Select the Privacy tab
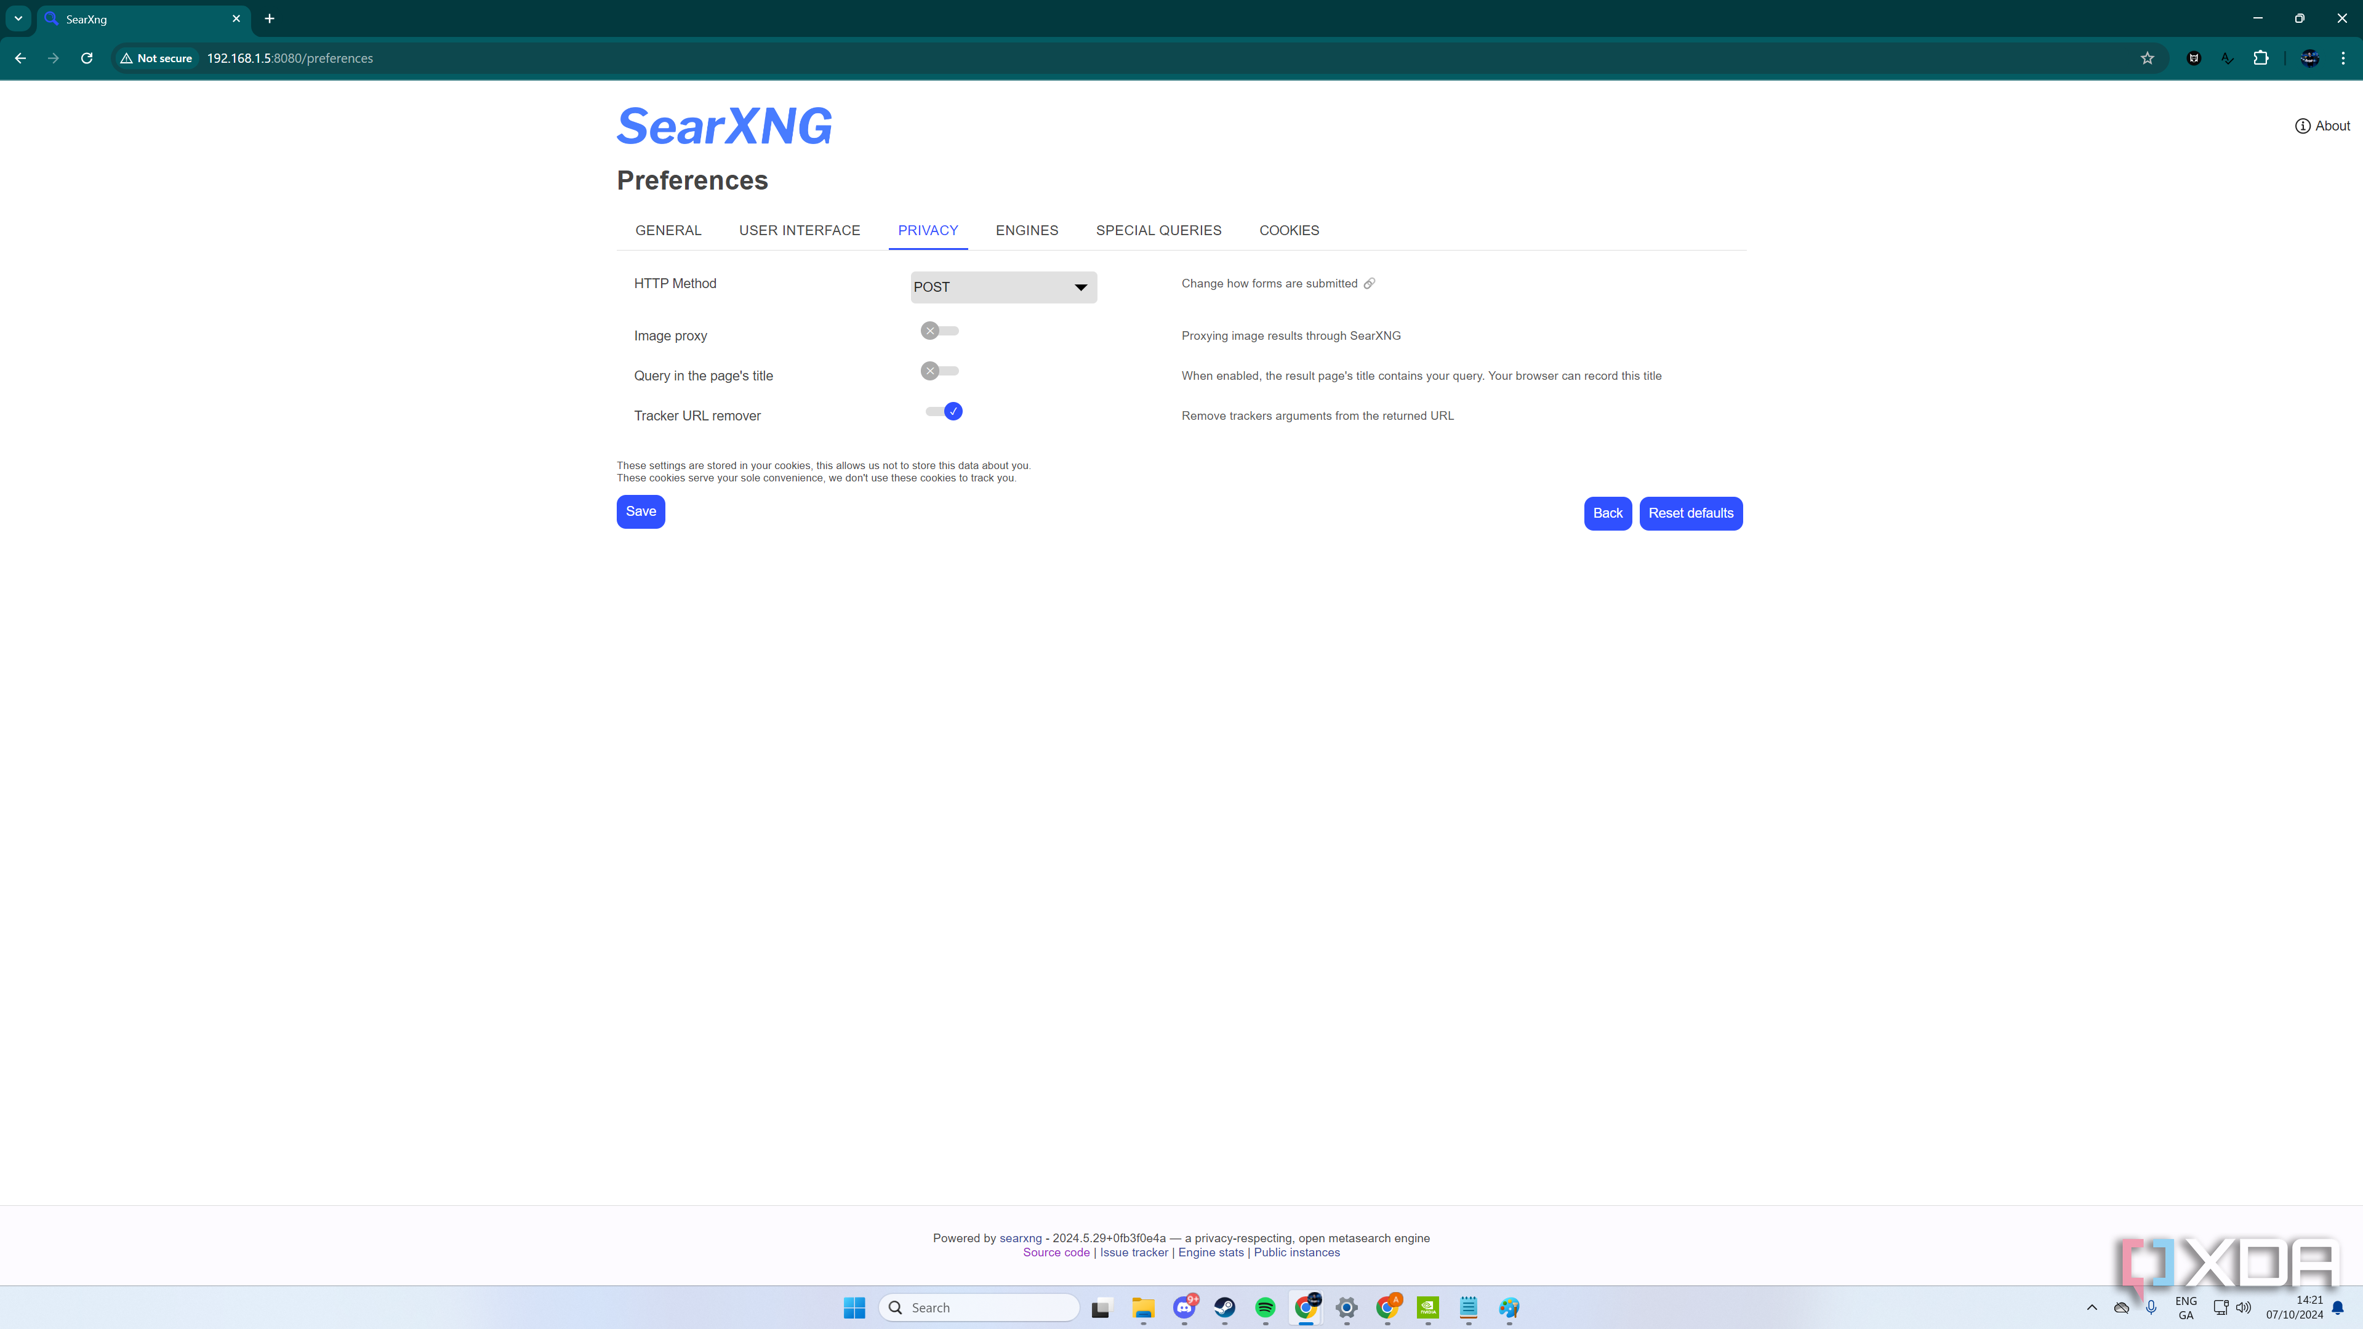Image resolution: width=2363 pixels, height=1329 pixels. pyautogui.click(x=928, y=230)
